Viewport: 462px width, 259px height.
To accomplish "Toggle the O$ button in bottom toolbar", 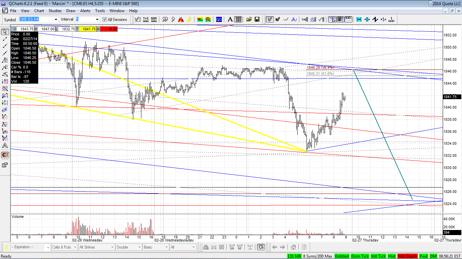I will click(261, 247).
